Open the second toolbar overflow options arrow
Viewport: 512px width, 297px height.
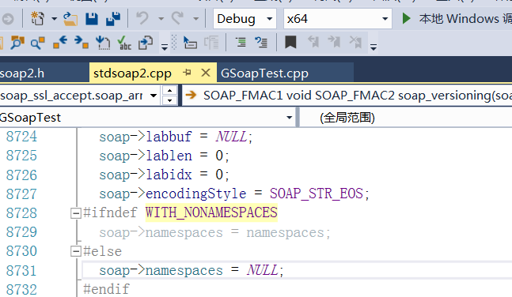click(x=374, y=47)
